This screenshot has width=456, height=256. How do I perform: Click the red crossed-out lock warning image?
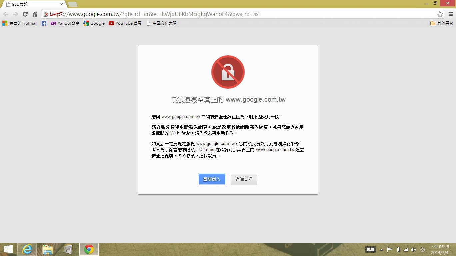228,72
